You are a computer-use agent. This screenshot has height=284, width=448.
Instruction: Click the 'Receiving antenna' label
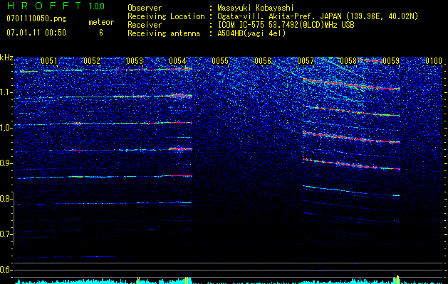[164, 33]
